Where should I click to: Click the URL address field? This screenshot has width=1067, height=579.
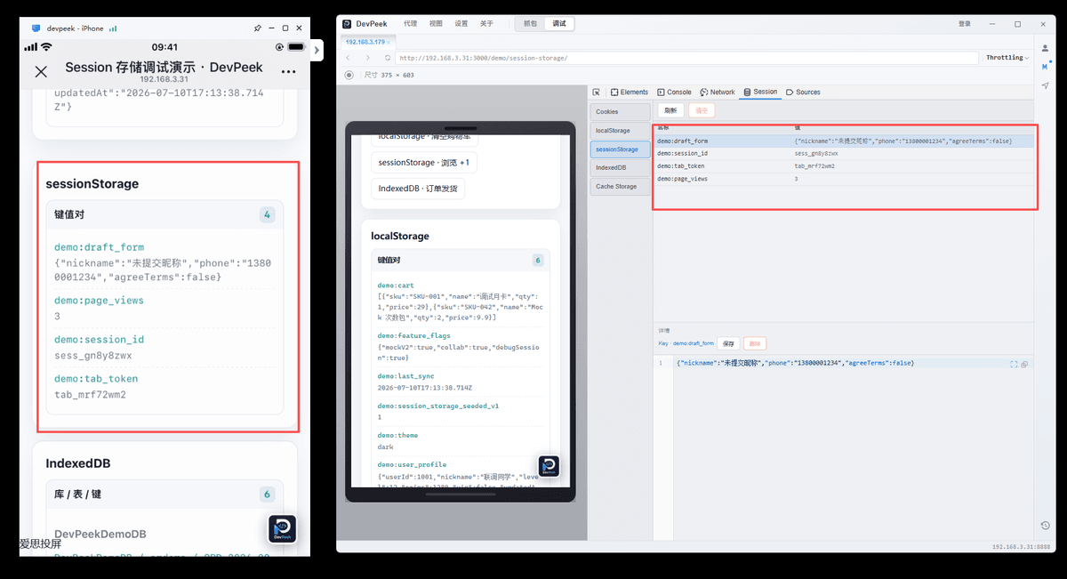(685, 58)
